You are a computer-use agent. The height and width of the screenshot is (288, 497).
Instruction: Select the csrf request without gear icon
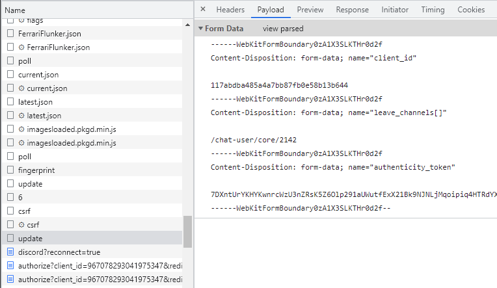[x=25, y=211]
